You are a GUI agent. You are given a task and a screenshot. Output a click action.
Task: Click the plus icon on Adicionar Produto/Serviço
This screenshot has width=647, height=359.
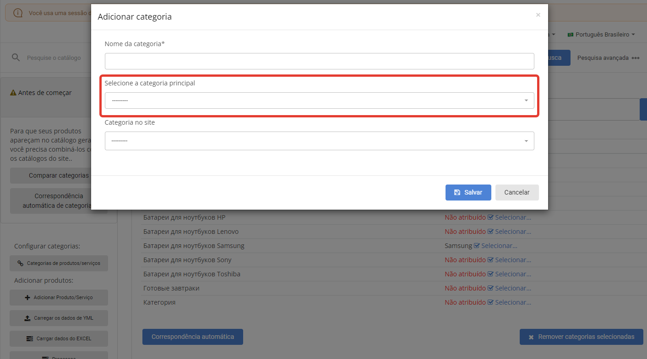pos(27,297)
